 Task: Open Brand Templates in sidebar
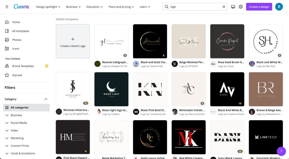click(23, 66)
